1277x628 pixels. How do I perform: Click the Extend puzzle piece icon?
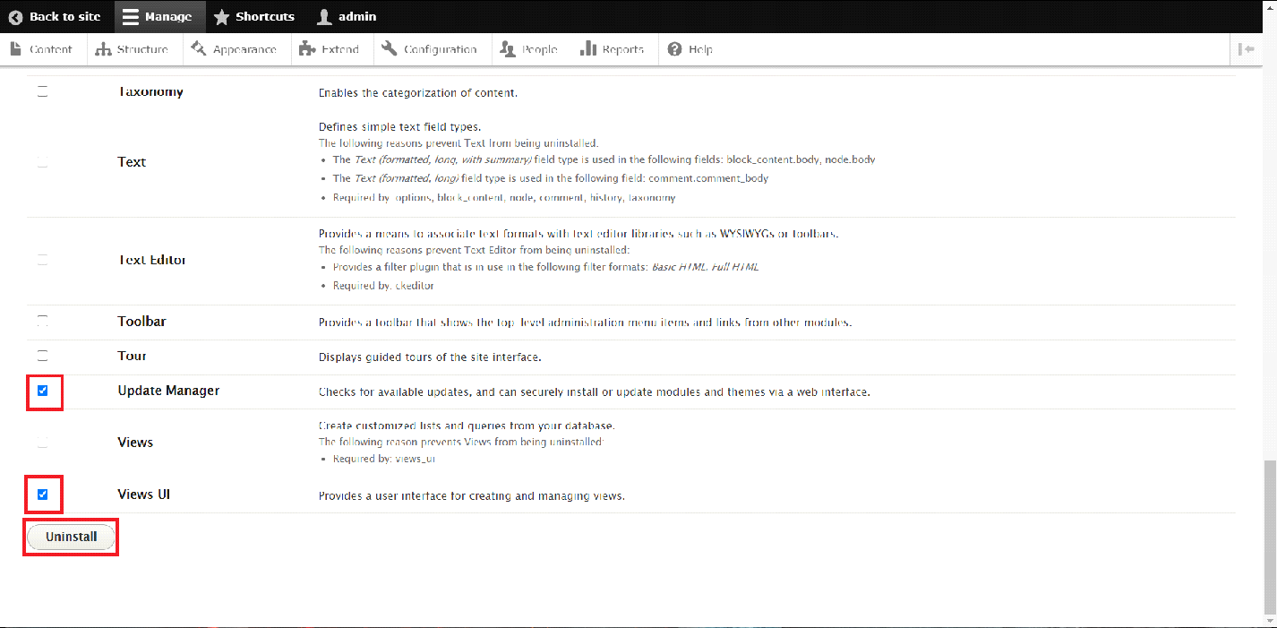(307, 49)
